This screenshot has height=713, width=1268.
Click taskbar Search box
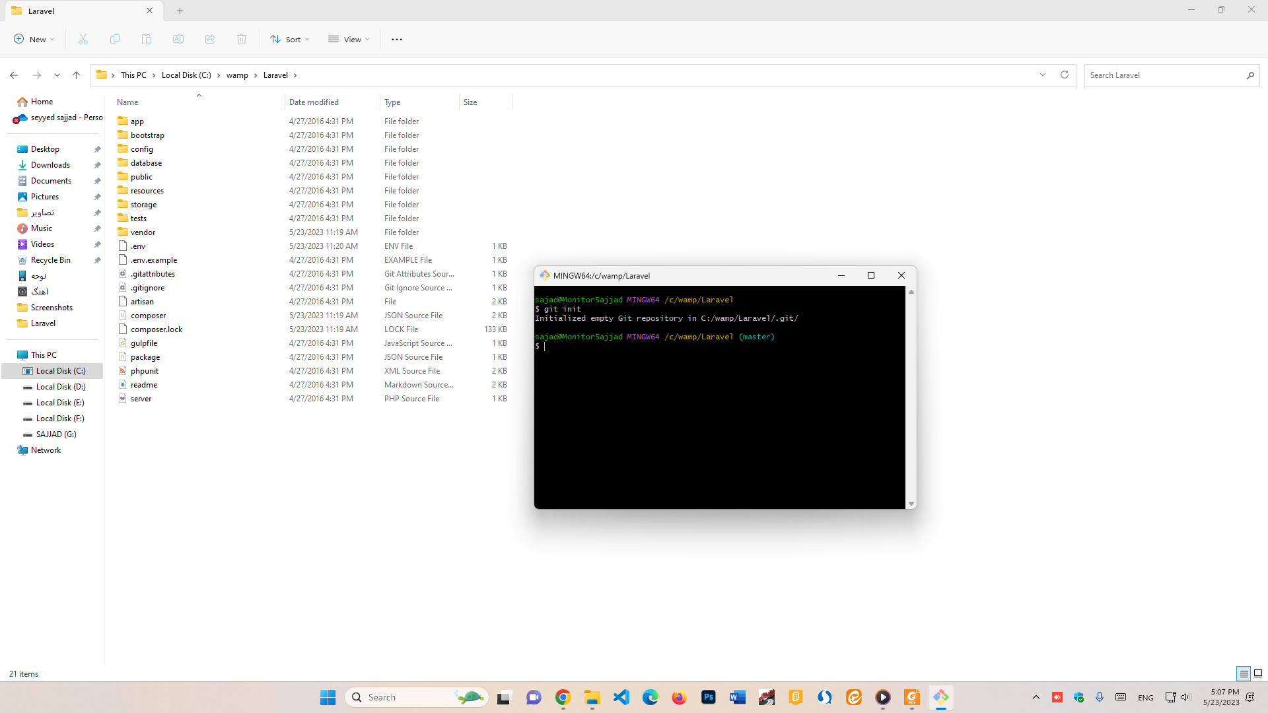pos(416,697)
